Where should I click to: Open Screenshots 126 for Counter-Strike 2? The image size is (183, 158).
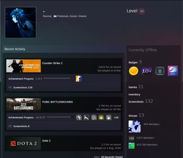(x=23, y=88)
